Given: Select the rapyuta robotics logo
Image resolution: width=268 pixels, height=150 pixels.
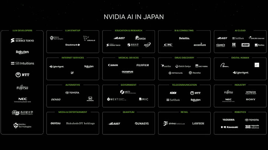Looking at the screenshot, I should (252, 127).
